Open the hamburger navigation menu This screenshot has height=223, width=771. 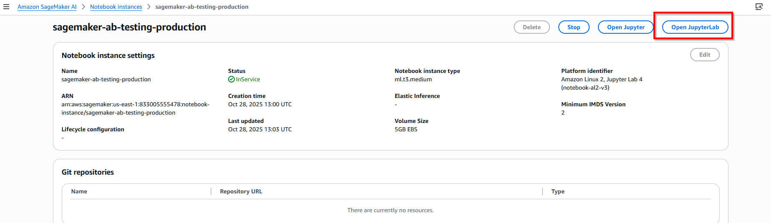pyautogui.click(x=6, y=7)
